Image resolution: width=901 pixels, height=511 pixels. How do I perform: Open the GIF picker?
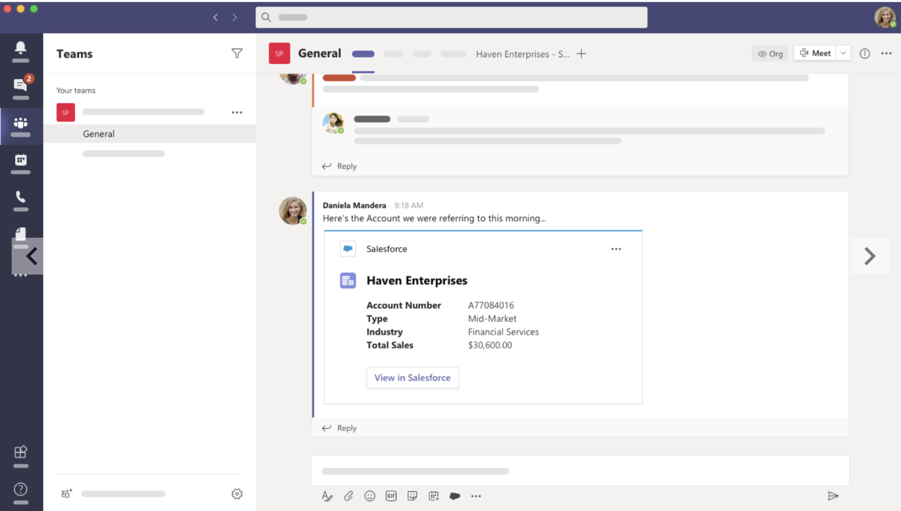pos(391,496)
